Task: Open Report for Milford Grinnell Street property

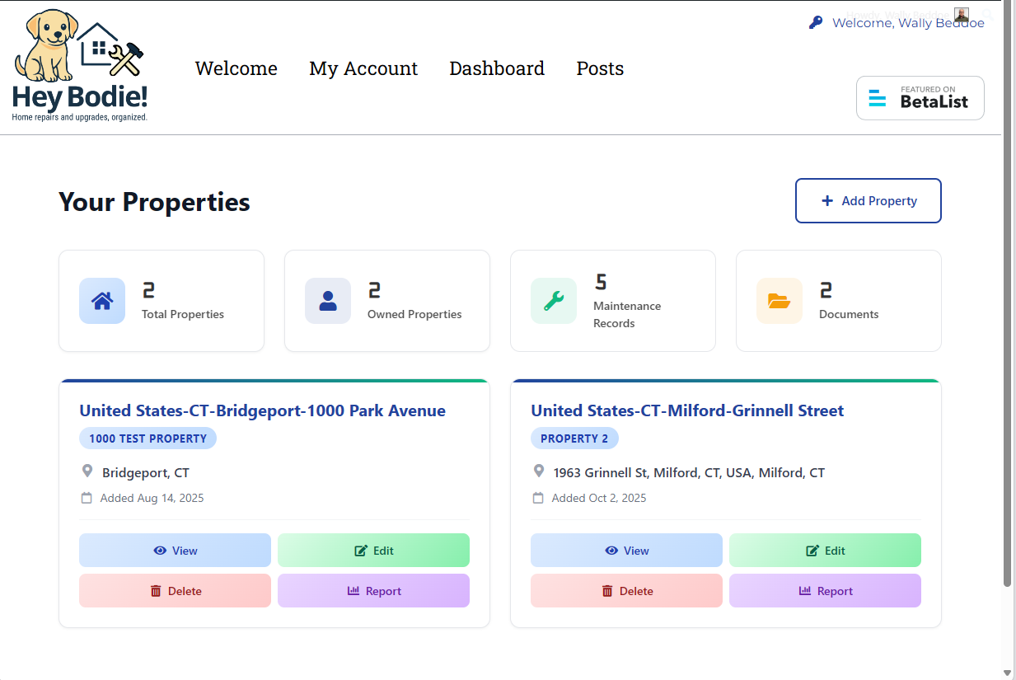Action: click(x=825, y=591)
